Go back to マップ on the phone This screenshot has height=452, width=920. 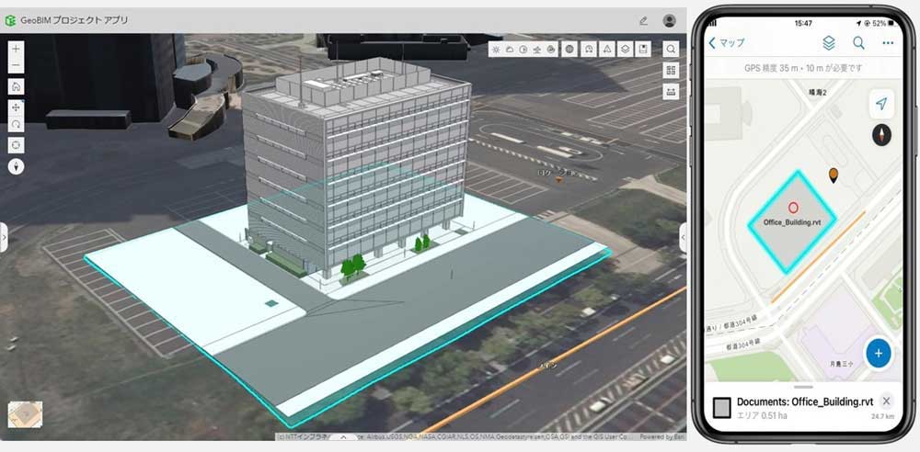(x=727, y=42)
